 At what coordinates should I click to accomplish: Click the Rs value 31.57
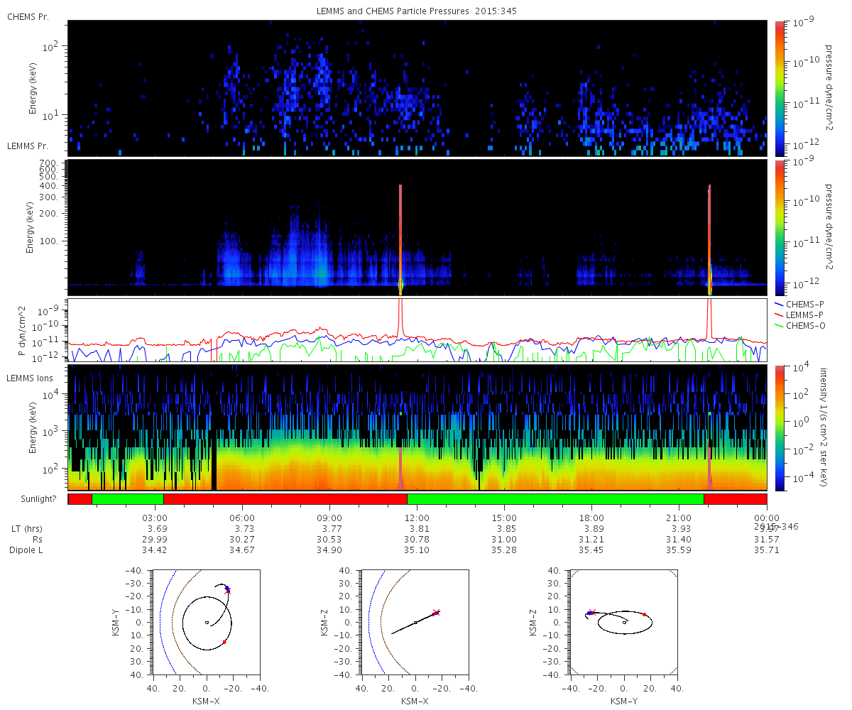(766, 540)
